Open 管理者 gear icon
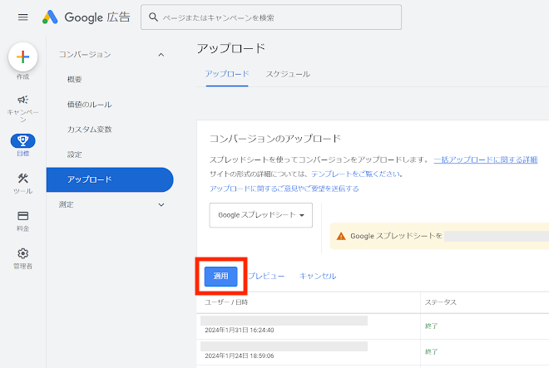Image resolution: width=549 pixels, height=368 pixels. pos(22,253)
